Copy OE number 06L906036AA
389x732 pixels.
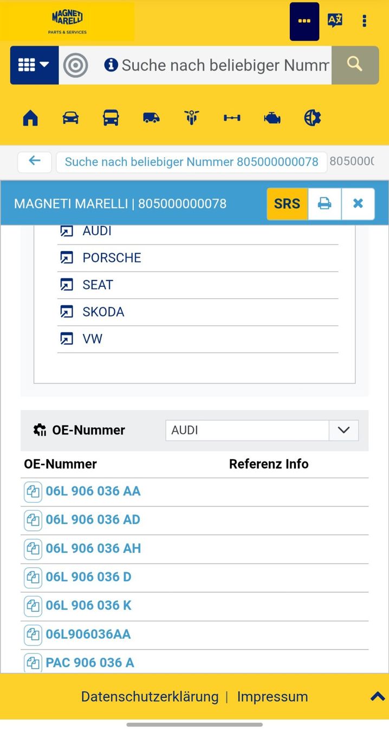coord(33,635)
